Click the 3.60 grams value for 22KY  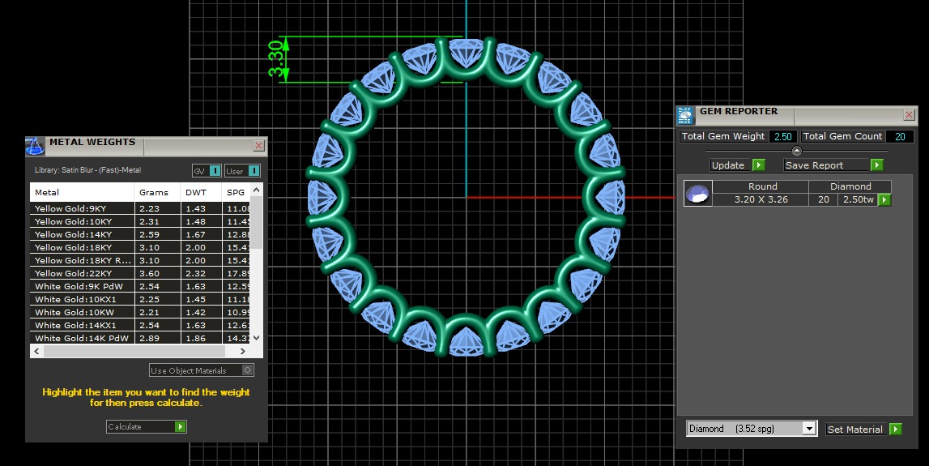158,274
